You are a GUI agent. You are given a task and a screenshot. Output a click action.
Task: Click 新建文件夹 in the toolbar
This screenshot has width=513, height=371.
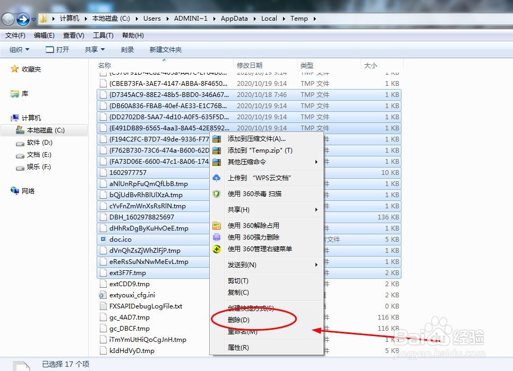click(166, 50)
